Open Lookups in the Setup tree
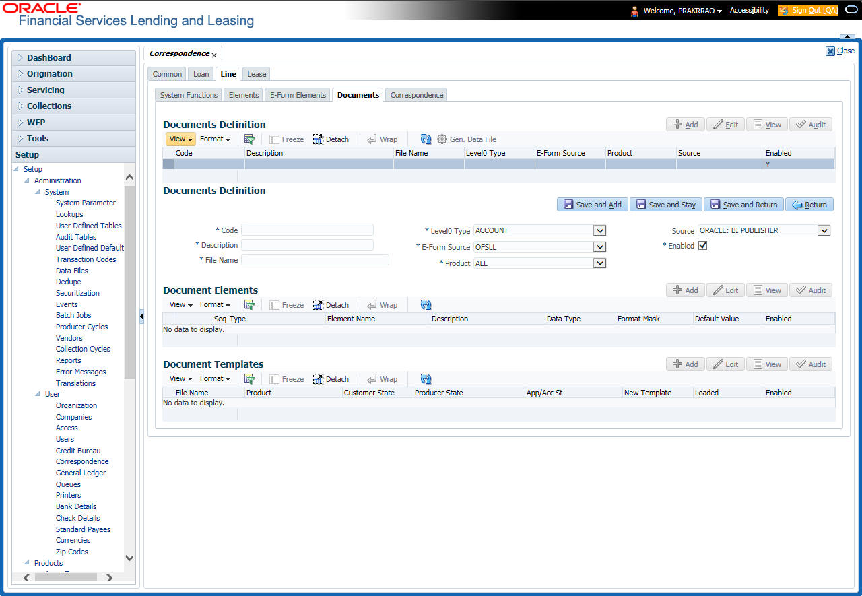The image size is (862, 596). click(x=69, y=214)
